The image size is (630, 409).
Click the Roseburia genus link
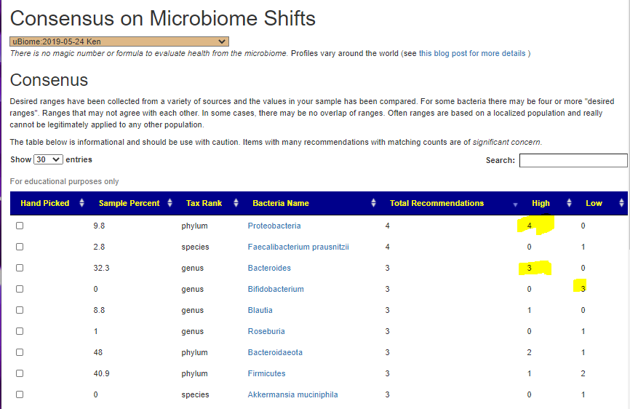[x=266, y=331]
